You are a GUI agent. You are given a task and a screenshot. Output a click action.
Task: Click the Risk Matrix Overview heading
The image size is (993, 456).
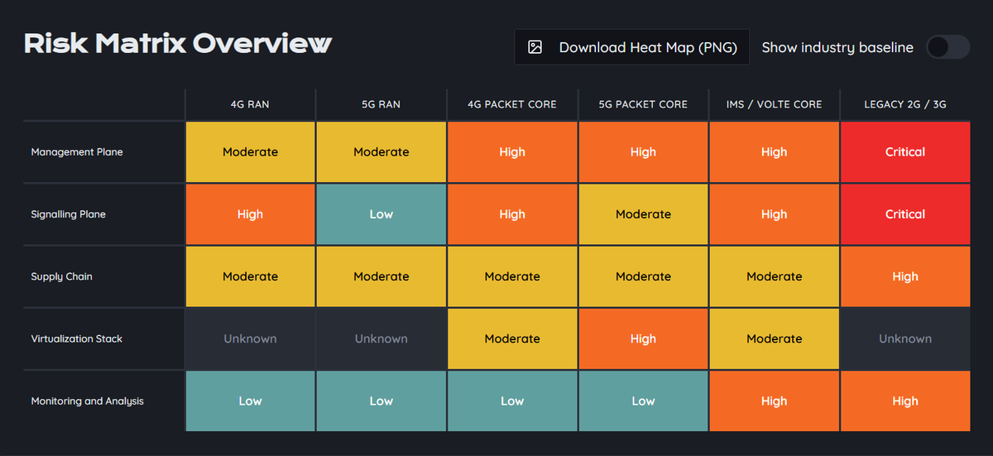[178, 44]
